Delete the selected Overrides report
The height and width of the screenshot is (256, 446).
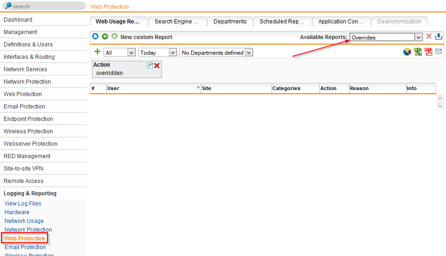(429, 37)
